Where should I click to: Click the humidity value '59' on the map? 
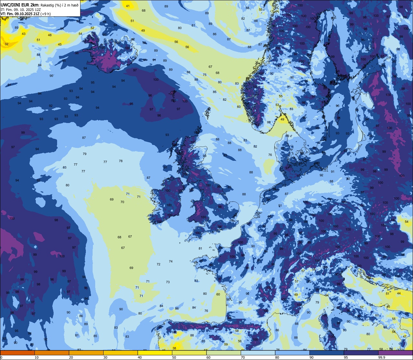pos(226,344)
